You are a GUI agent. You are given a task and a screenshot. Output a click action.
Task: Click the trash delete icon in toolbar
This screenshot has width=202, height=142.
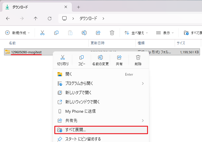click(112, 33)
